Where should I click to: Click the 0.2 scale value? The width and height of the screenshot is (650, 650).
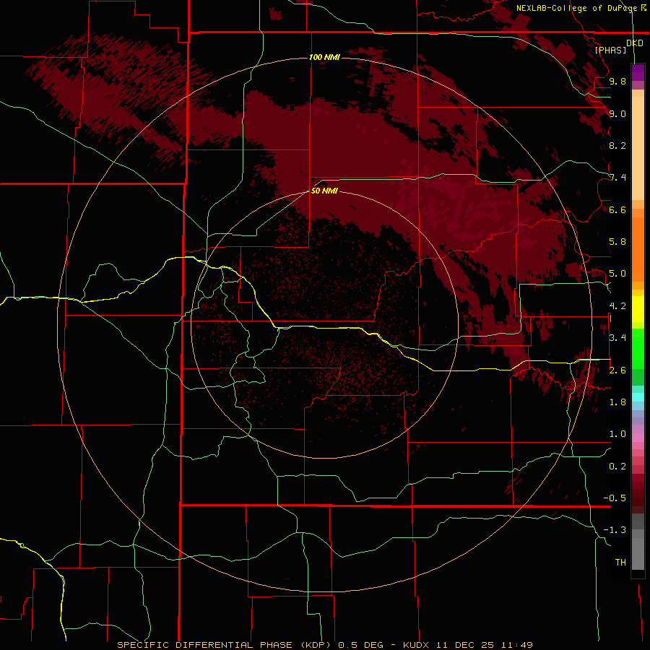point(617,467)
